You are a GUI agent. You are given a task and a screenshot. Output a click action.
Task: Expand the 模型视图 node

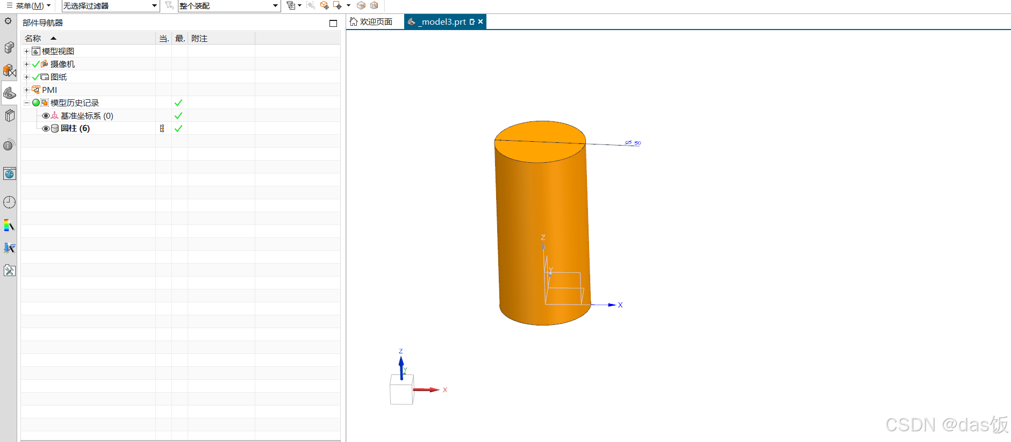point(26,51)
